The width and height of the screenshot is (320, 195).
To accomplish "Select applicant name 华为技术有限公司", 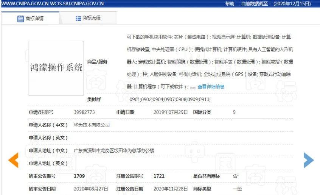I will pyautogui.click(x=92, y=125).
